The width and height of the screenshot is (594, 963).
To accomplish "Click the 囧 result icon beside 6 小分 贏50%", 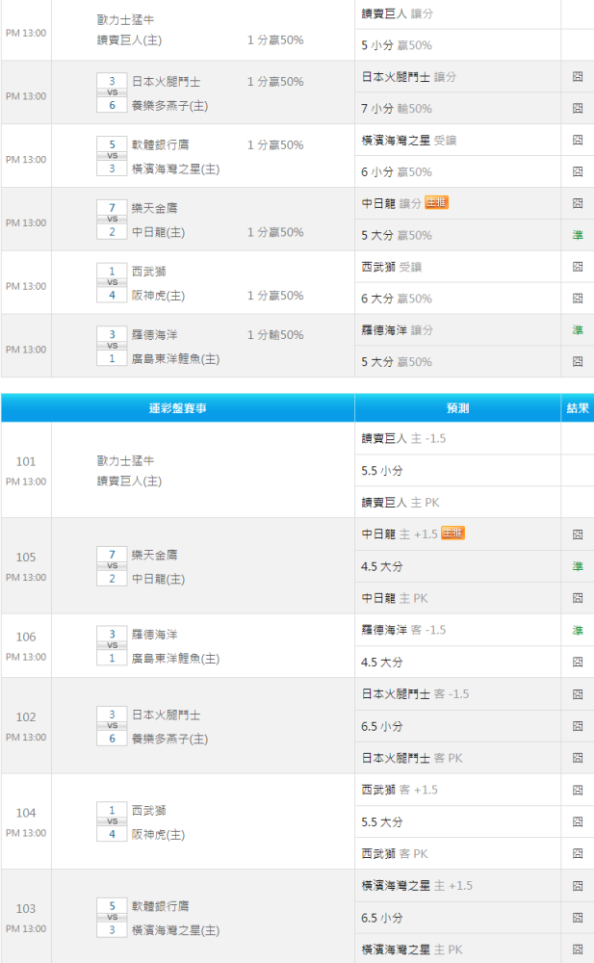I will [x=578, y=171].
